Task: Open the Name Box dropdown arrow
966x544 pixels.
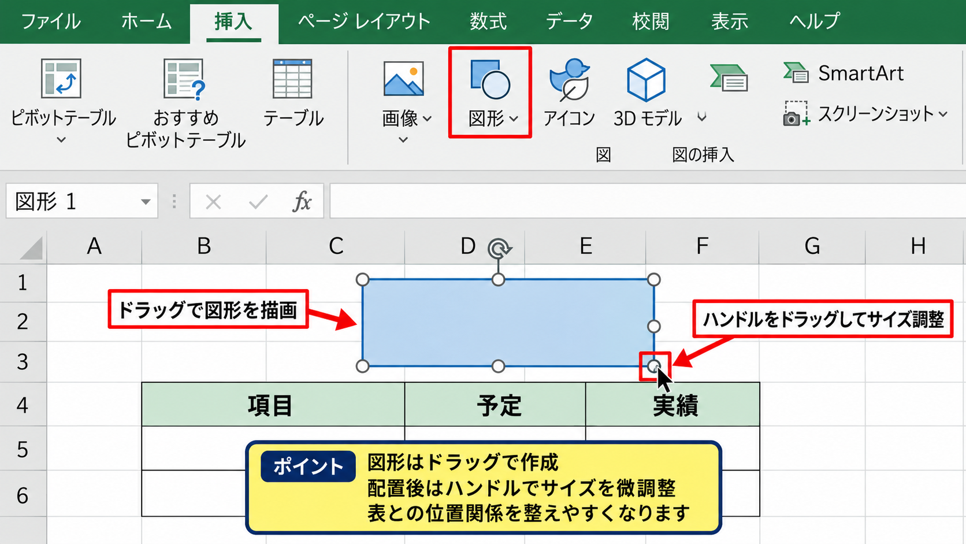Action: pos(146,202)
